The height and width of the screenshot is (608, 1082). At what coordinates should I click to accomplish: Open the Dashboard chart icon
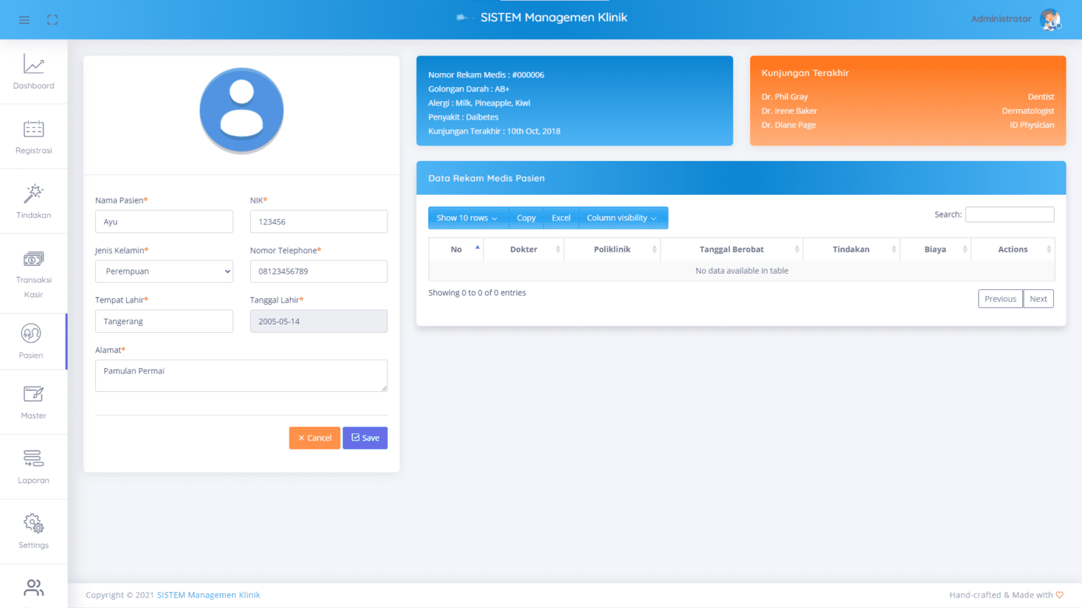(x=34, y=65)
